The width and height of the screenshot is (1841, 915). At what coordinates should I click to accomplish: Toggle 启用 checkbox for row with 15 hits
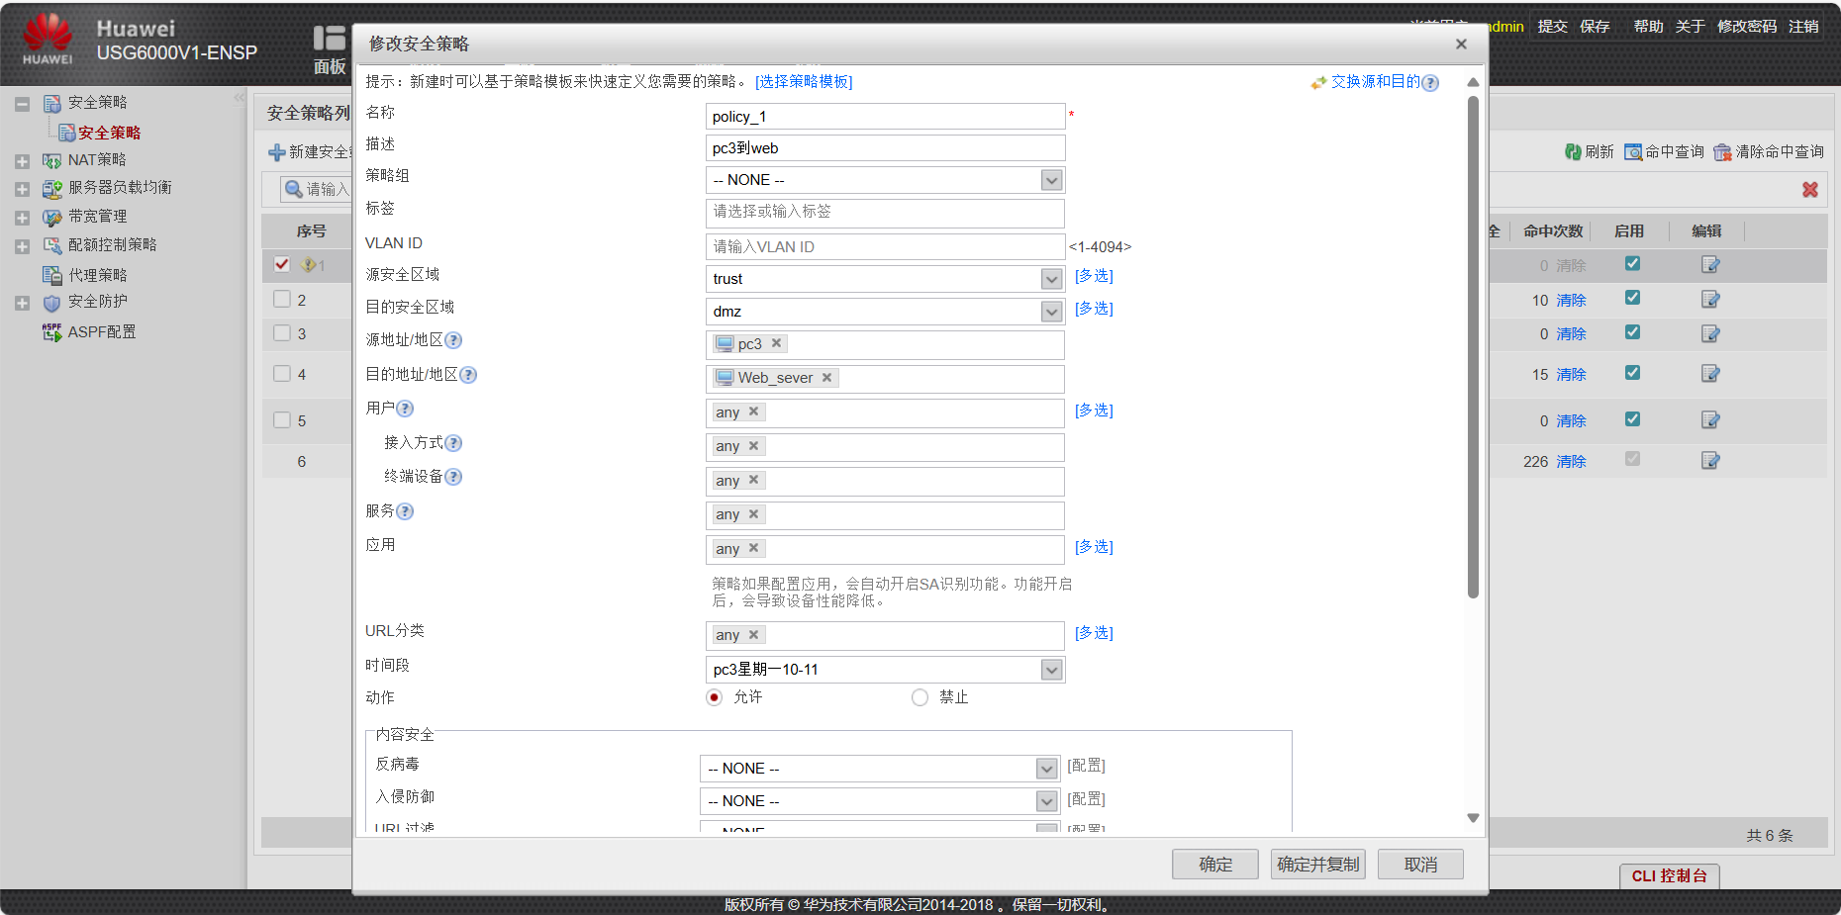pyautogui.click(x=1632, y=373)
